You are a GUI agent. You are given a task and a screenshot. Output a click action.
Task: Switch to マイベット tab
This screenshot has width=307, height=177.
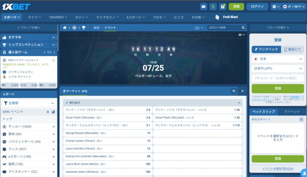click(292, 112)
